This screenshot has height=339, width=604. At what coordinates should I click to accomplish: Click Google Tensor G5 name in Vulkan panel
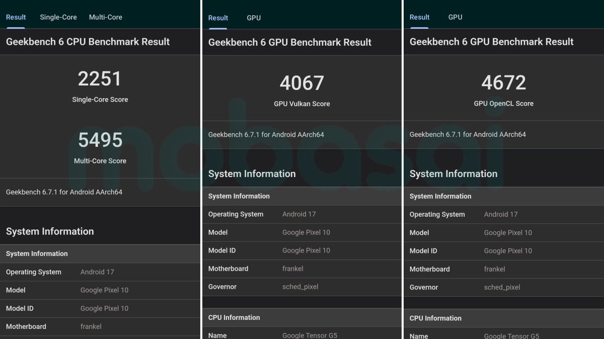(310, 335)
